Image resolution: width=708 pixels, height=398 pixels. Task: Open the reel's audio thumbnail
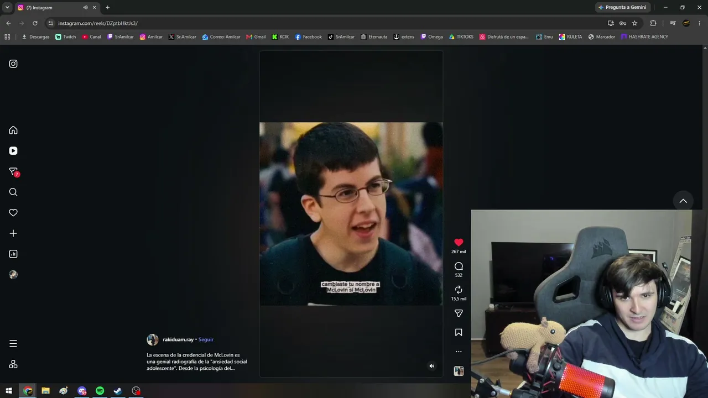pos(459,371)
